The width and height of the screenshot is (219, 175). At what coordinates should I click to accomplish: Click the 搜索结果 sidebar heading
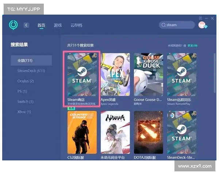click(x=19, y=45)
